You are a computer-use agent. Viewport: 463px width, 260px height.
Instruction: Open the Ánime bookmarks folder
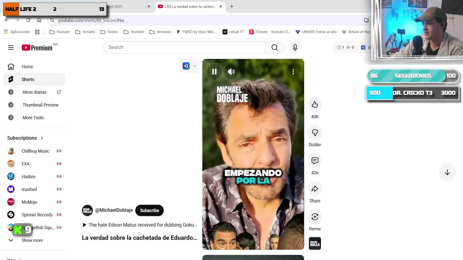point(109,32)
